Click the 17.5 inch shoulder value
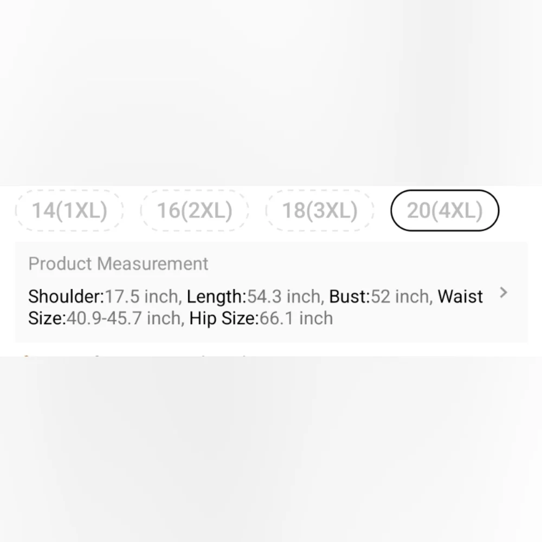Image resolution: width=542 pixels, height=542 pixels. 143,296
